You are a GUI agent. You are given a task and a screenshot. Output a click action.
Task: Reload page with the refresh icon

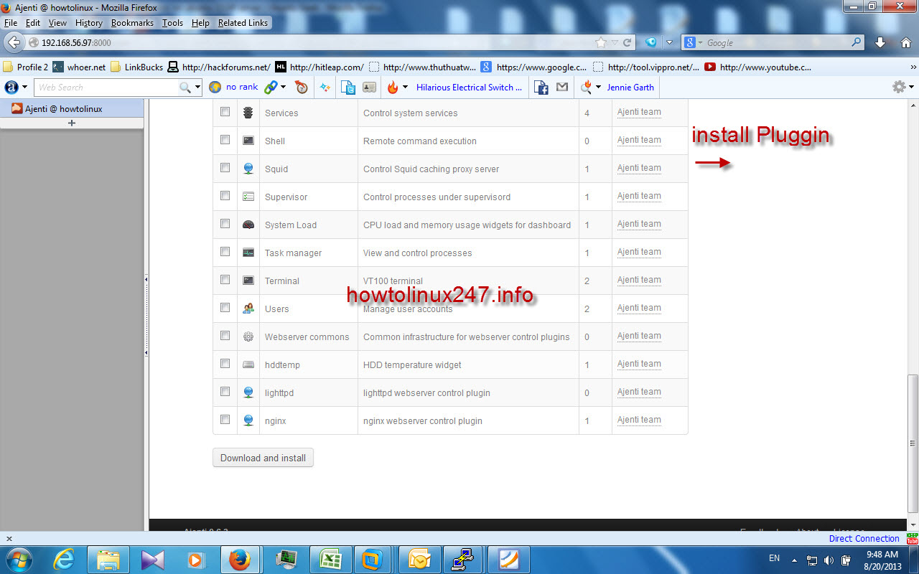(627, 42)
